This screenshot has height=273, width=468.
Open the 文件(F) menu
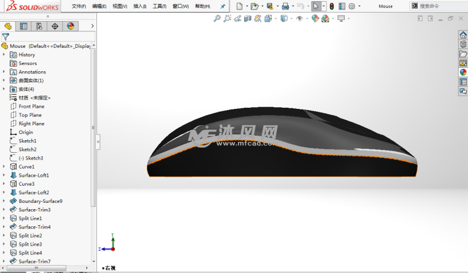coord(79,6)
